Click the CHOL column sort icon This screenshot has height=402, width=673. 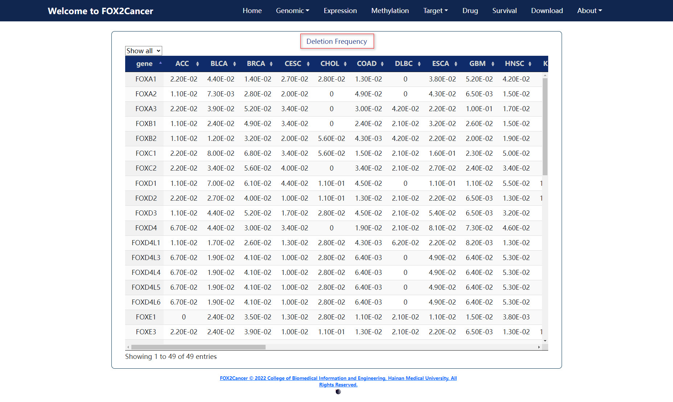(345, 64)
